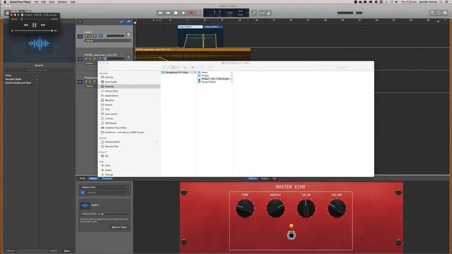
Task: Select Desktop in Finder sidebar
Action: (x=129, y=86)
